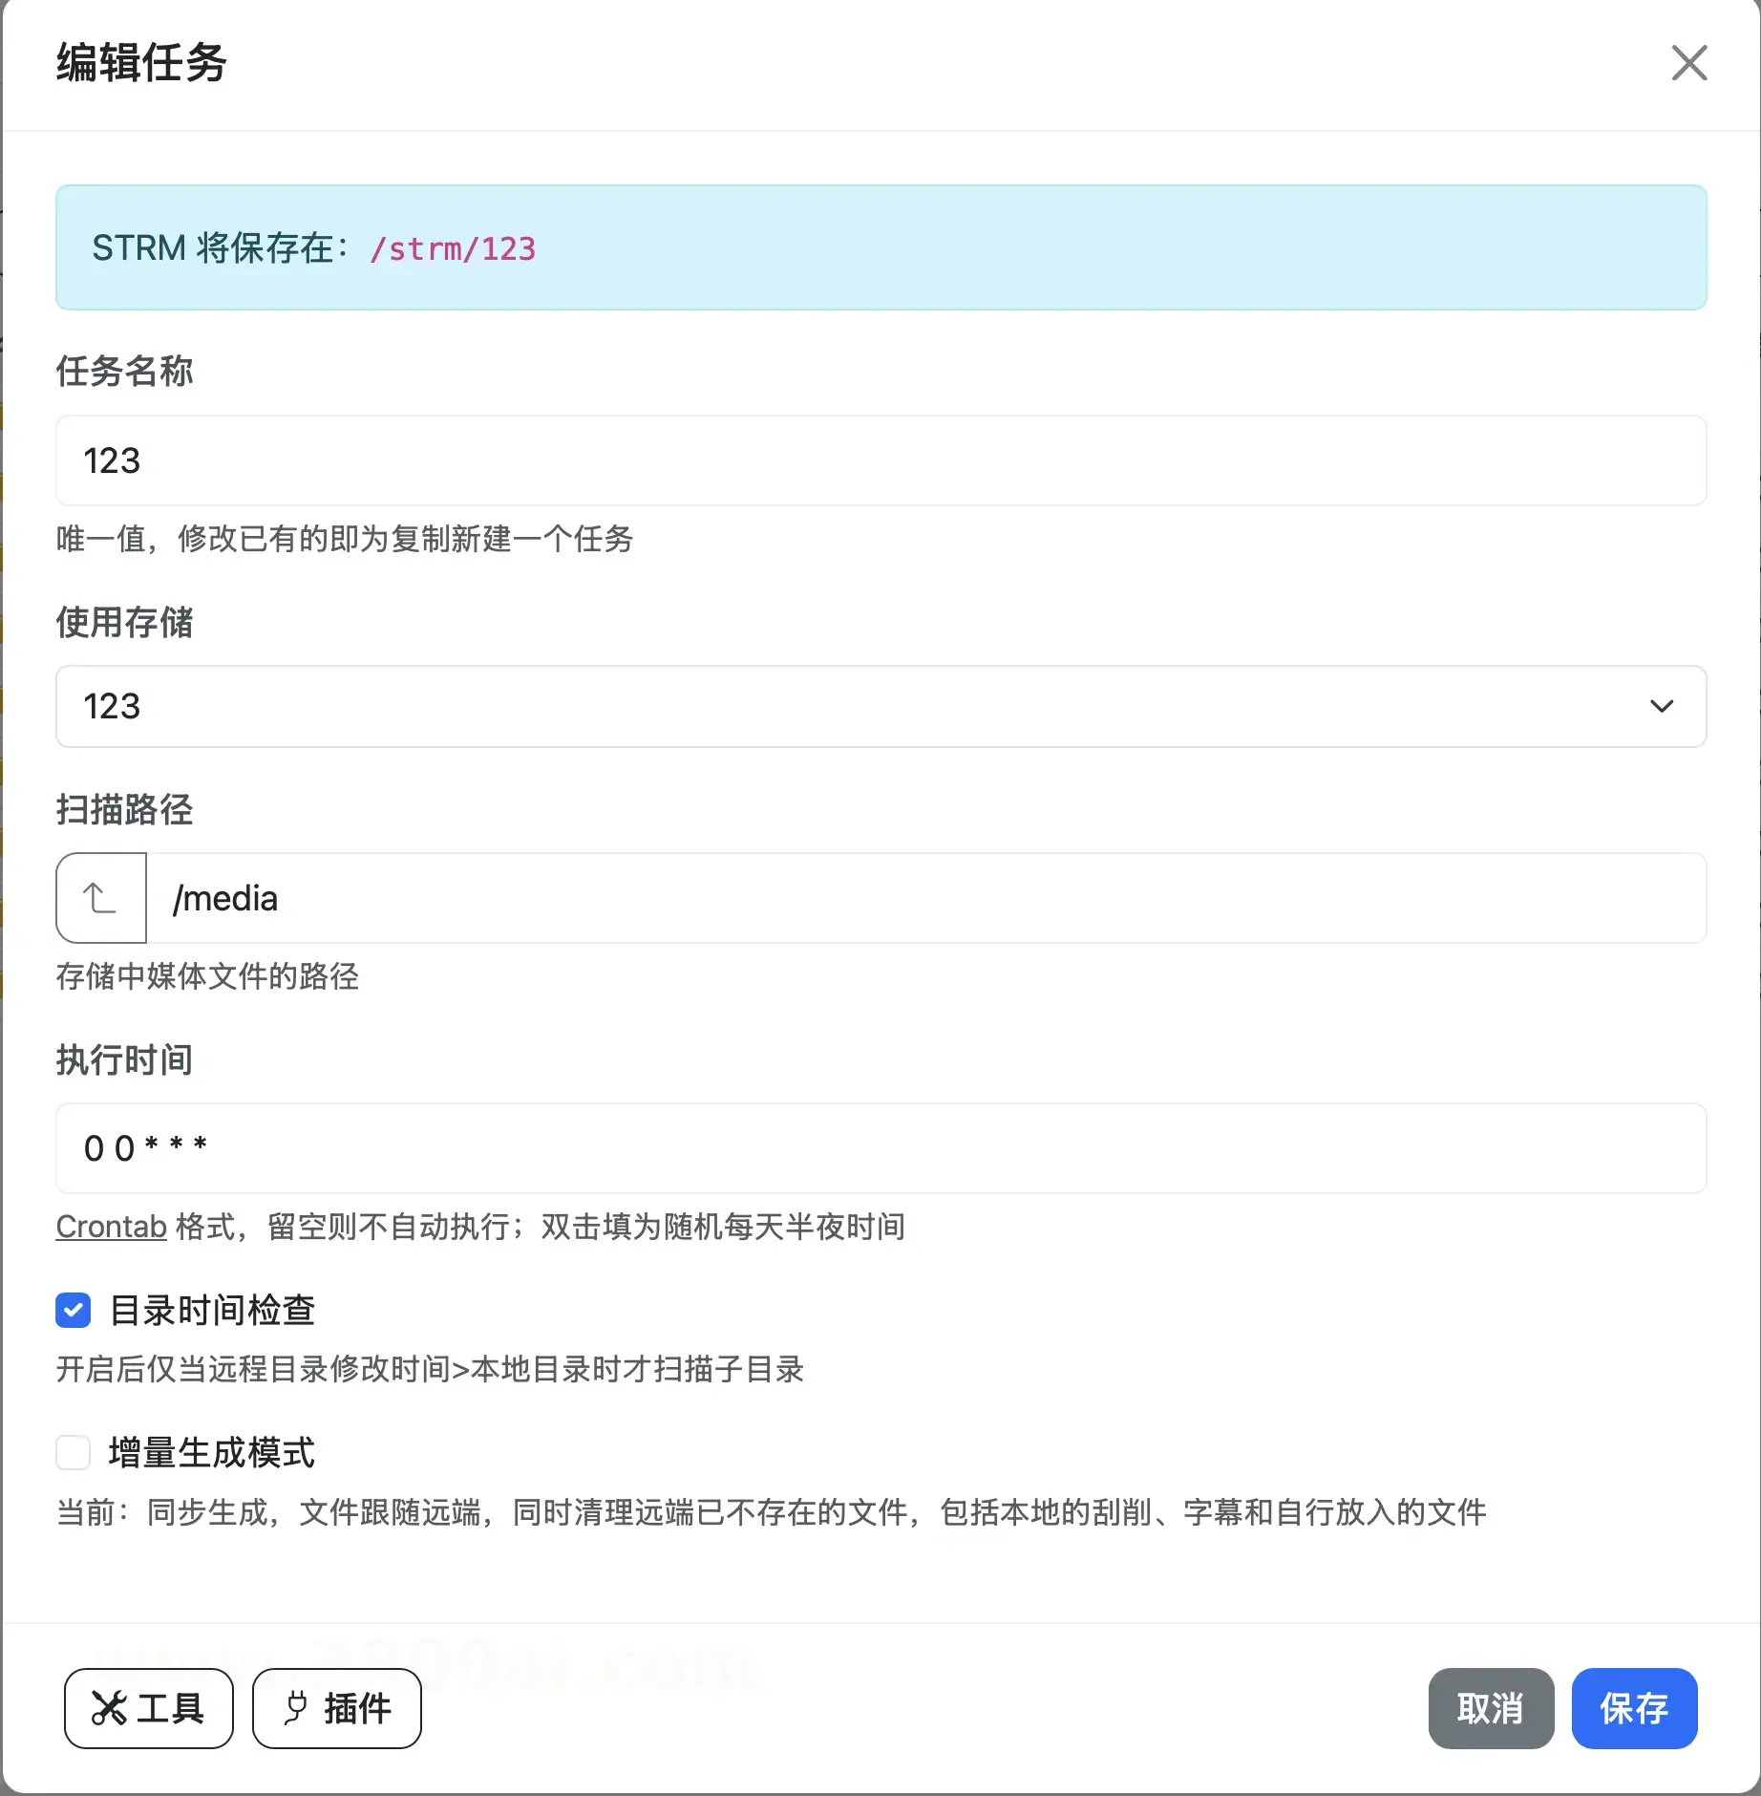Uncheck the 目录时间检查 checkbox
The image size is (1761, 1796).
pos(74,1310)
